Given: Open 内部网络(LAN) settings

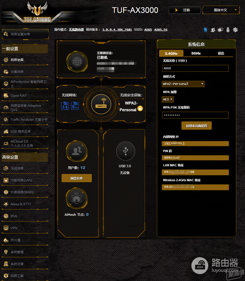Looking at the screenshot, I should (24, 180).
